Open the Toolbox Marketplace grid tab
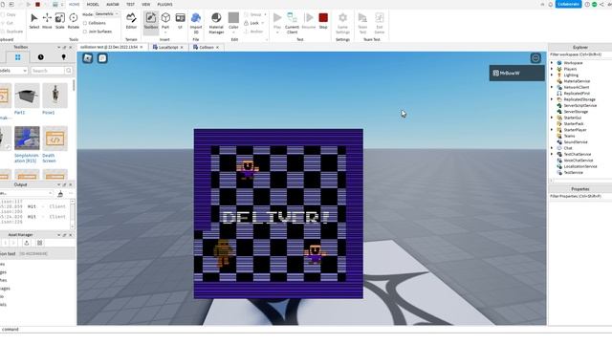The height and width of the screenshot is (344, 612). [17, 57]
